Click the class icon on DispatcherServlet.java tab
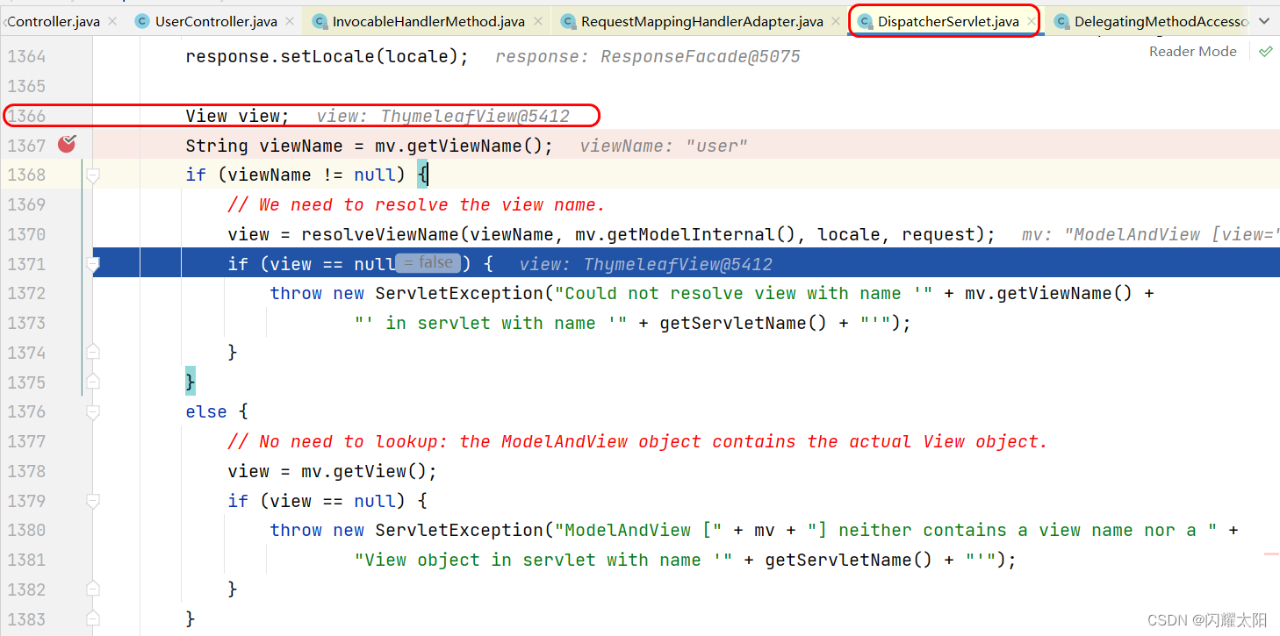 tap(865, 21)
